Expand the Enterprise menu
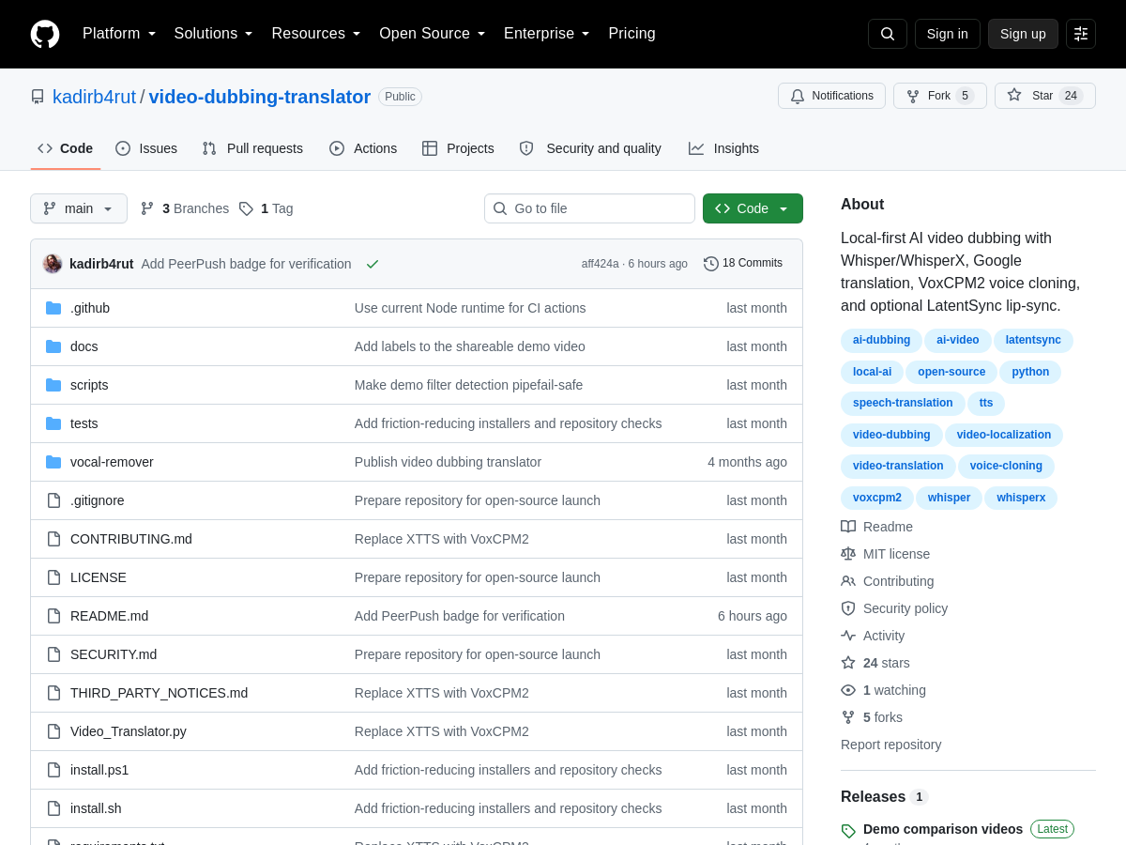The width and height of the screenshot is (1126, 845). (x=547, y=34)
